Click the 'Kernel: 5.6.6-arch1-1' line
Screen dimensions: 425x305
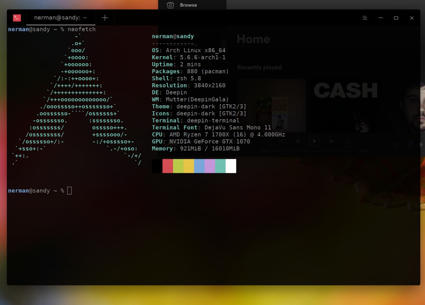tap(189, 57)
